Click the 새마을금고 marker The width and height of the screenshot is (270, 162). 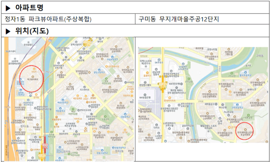click(x=216, y=104)
